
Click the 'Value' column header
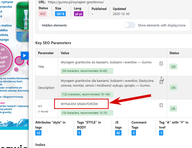[65, 53]
